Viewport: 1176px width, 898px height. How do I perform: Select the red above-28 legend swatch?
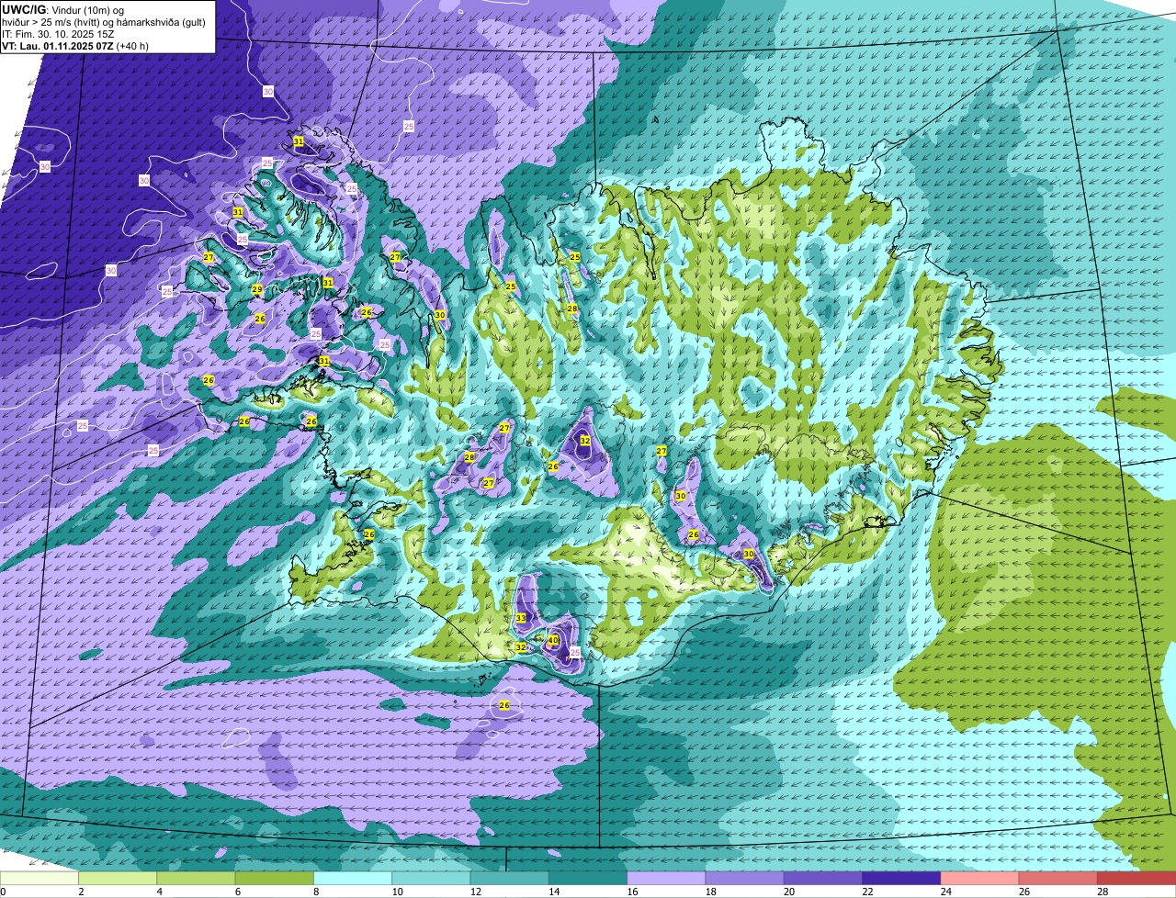coord(1137,878)
